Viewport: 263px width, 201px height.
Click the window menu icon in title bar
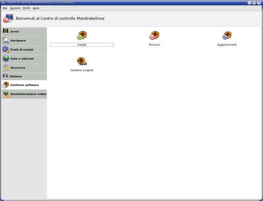(x=3, y=3)
